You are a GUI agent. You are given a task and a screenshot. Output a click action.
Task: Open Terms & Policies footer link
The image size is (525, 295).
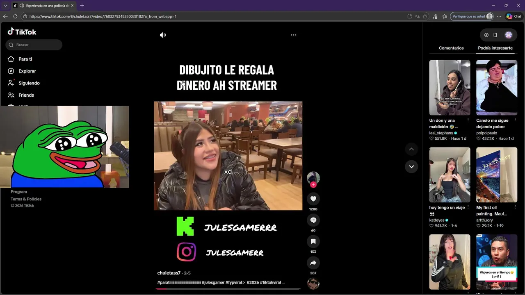click(26, 199)
